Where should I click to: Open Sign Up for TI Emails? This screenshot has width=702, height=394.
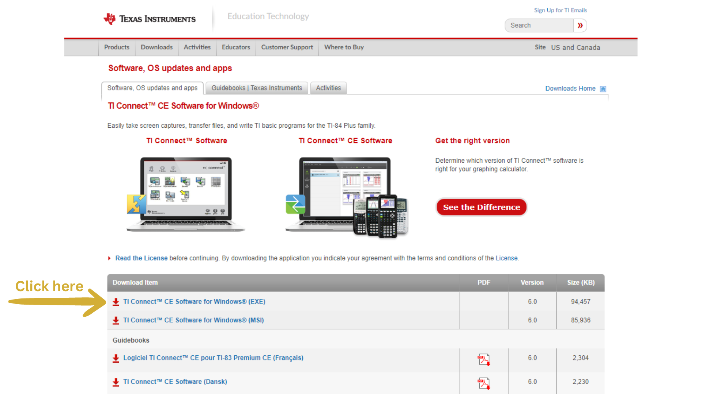coord(560,10)
